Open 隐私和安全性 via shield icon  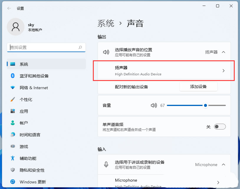[x=12, y=170]
